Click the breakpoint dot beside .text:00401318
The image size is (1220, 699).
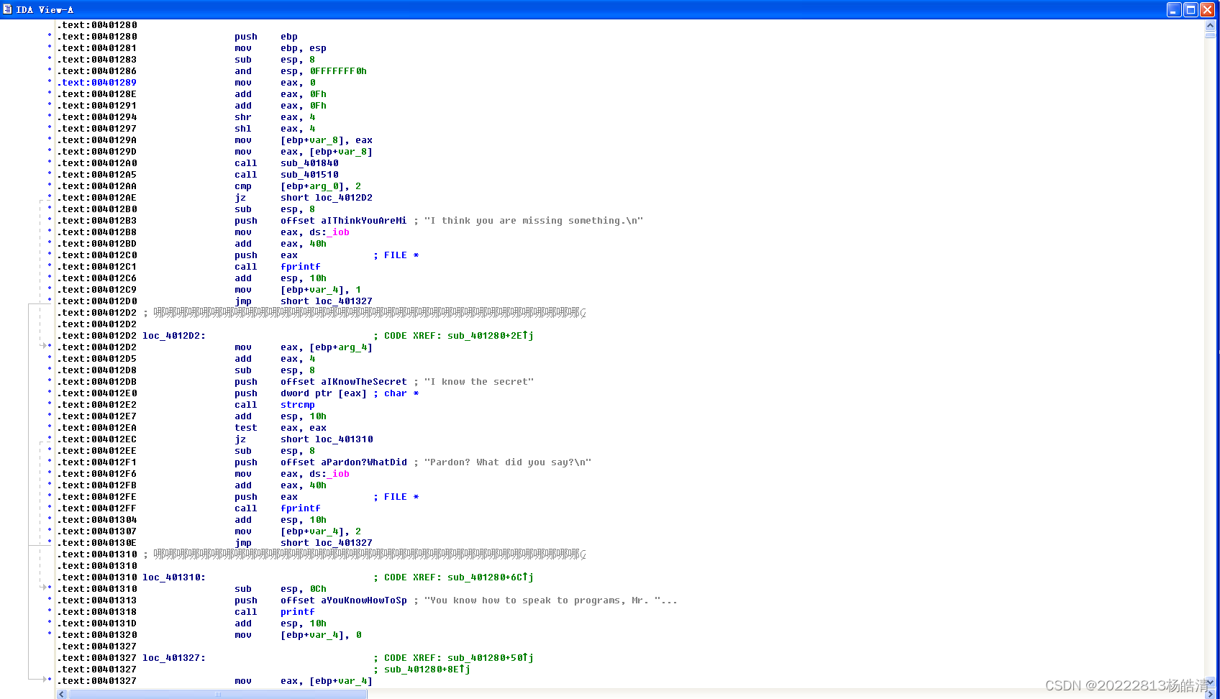point(50,611)
